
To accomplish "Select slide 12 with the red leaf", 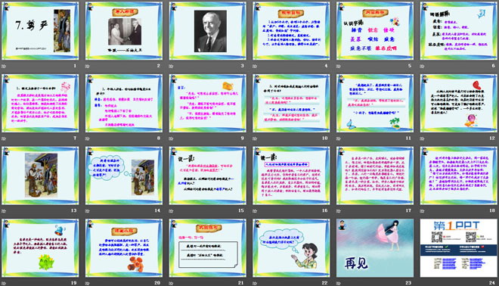I will (459, 103).
